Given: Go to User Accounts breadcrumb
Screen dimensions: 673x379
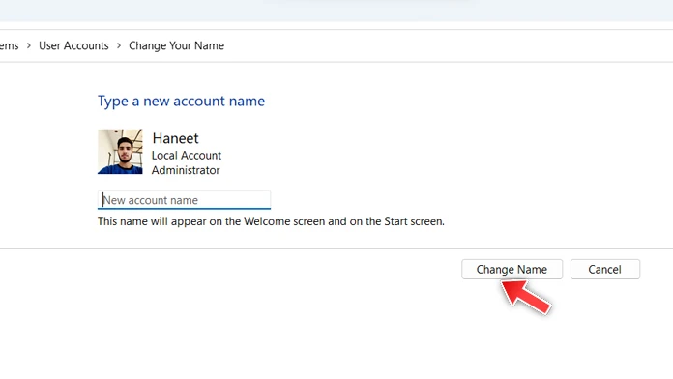Looking at the screenshot, I should [x=73, y=45].
